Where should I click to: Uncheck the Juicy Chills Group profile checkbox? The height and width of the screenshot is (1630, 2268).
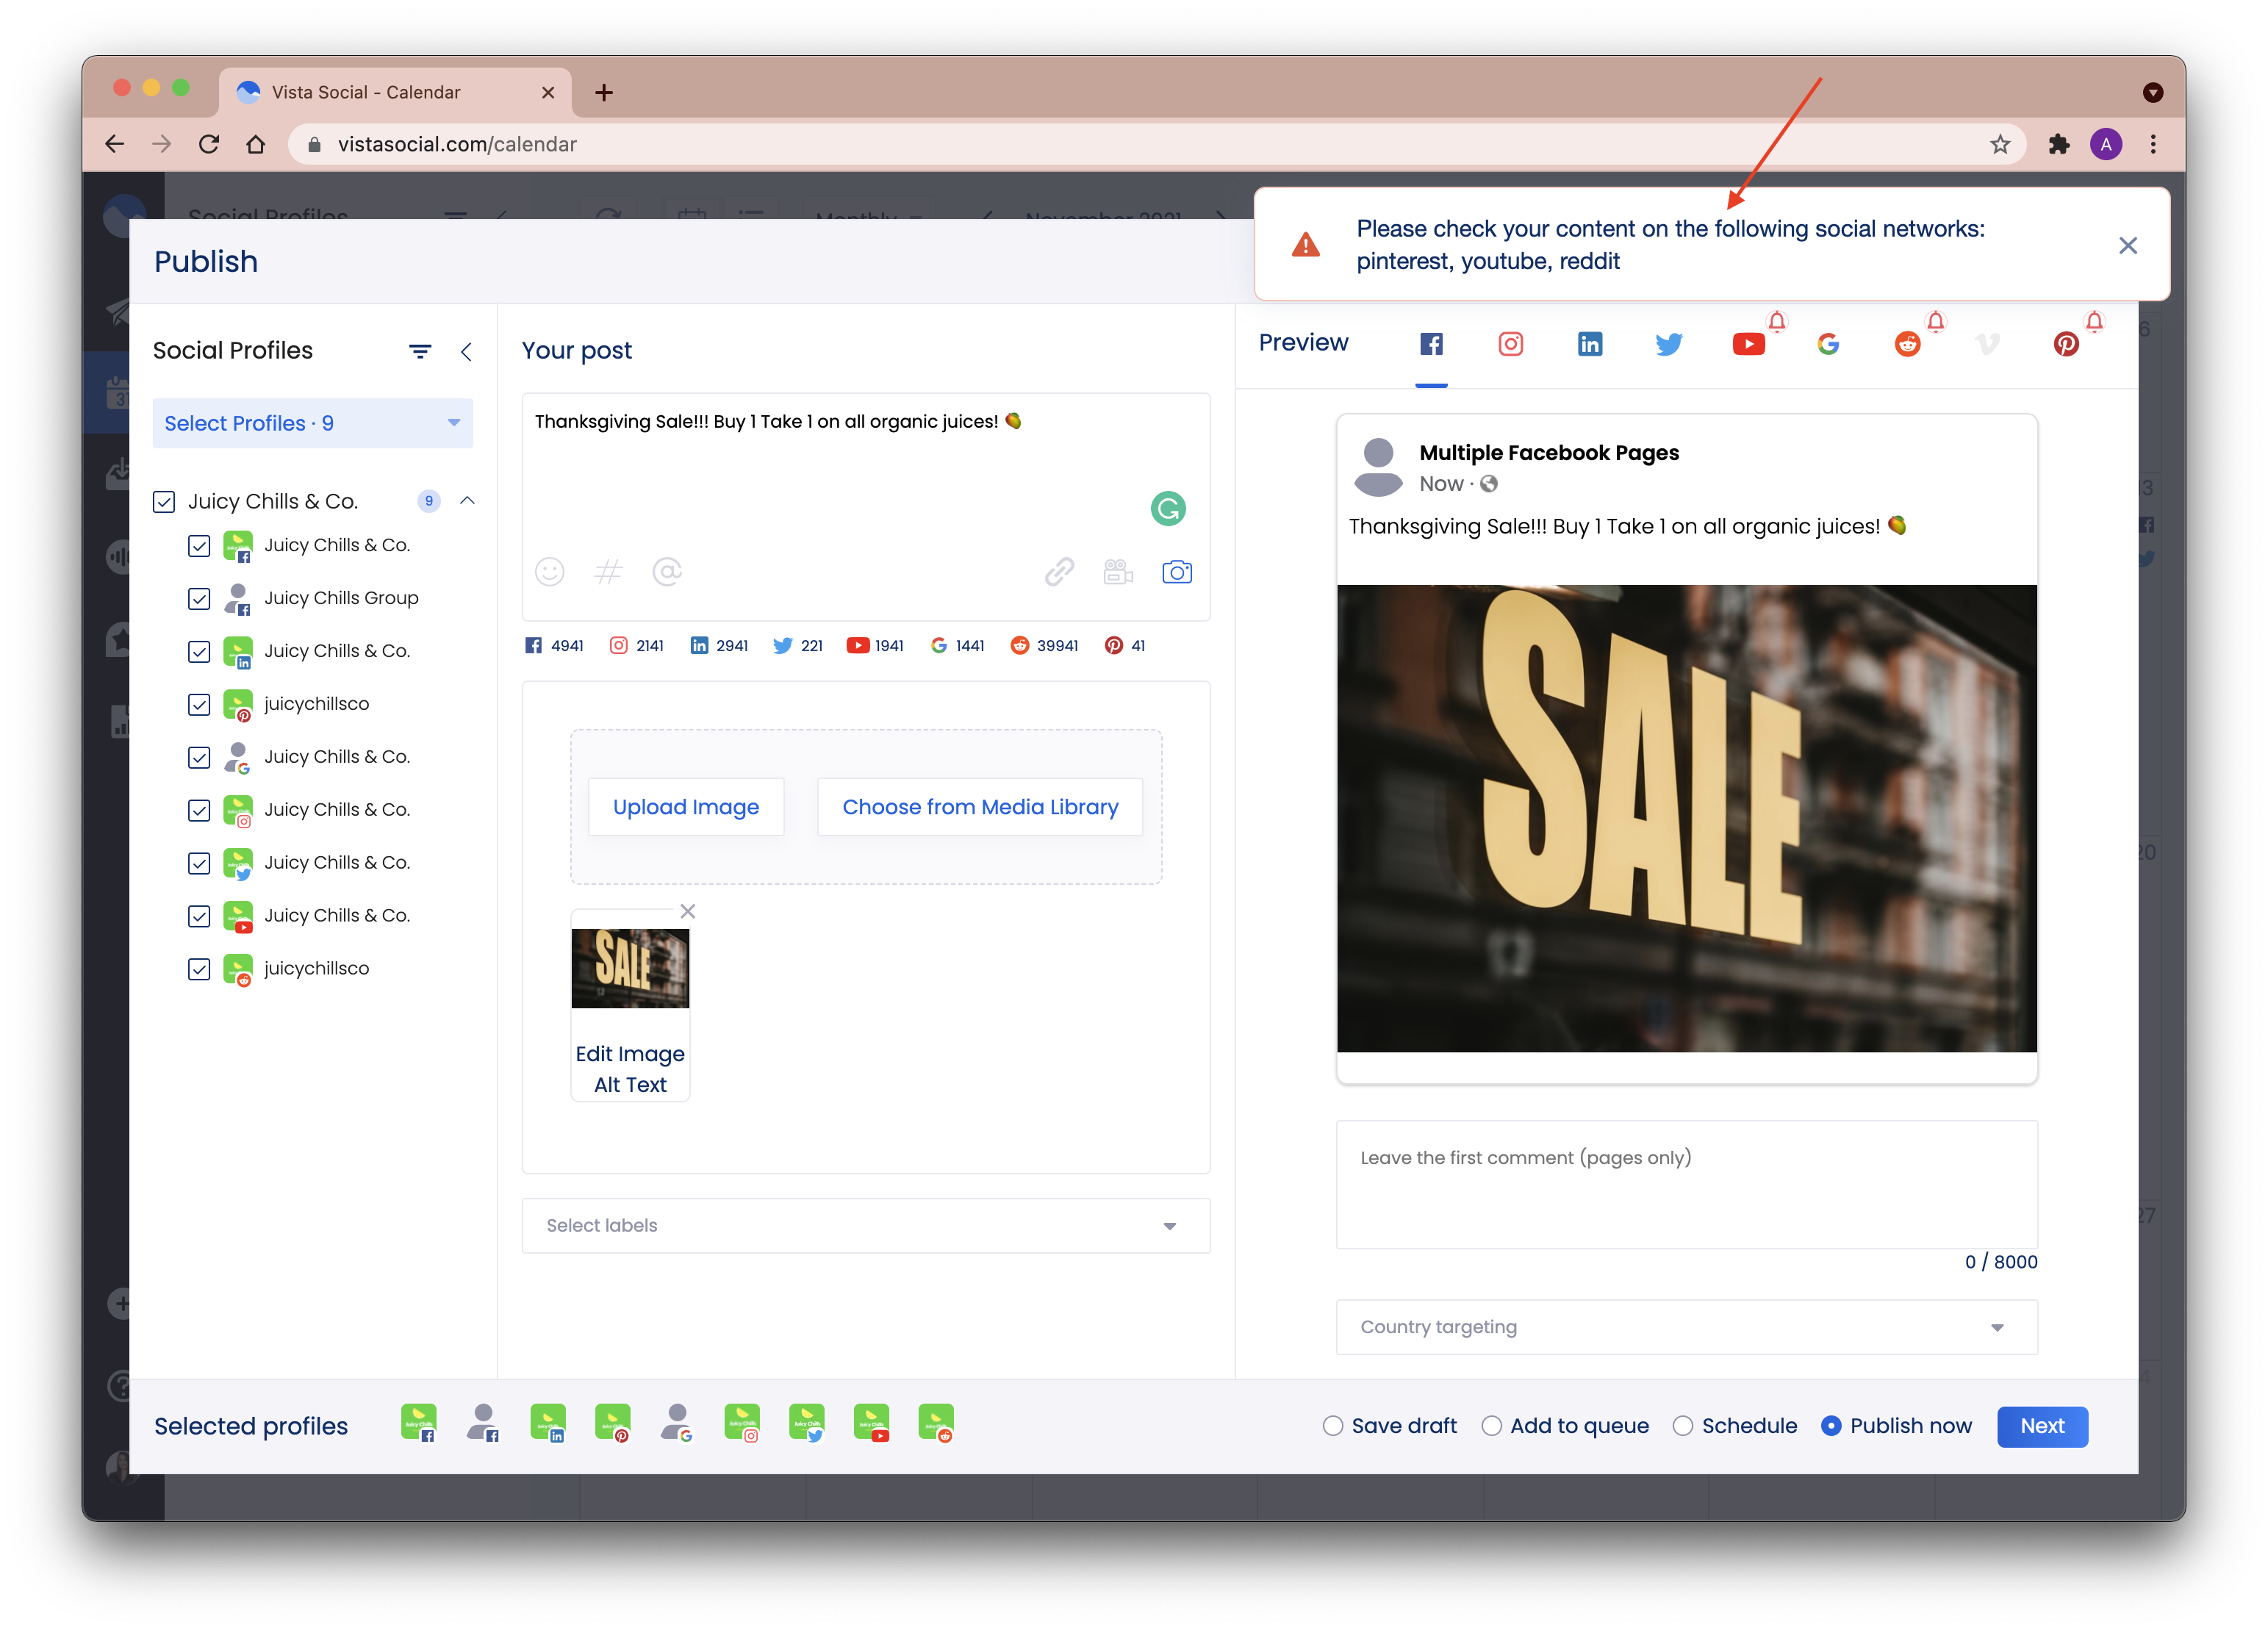coord(199,598)
